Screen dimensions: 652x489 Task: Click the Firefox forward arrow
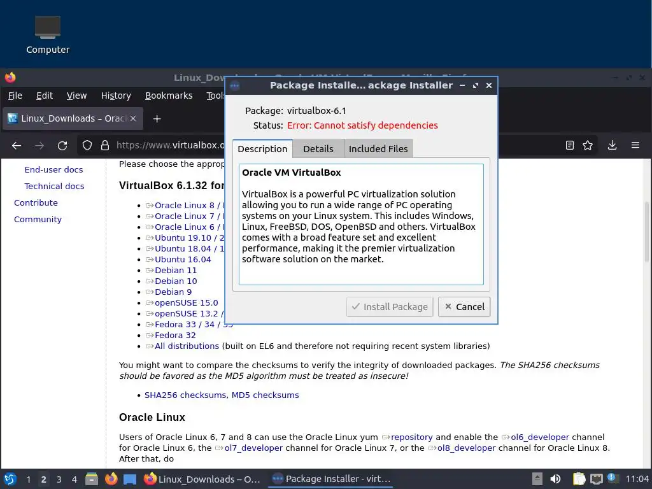tap(39, 146)
